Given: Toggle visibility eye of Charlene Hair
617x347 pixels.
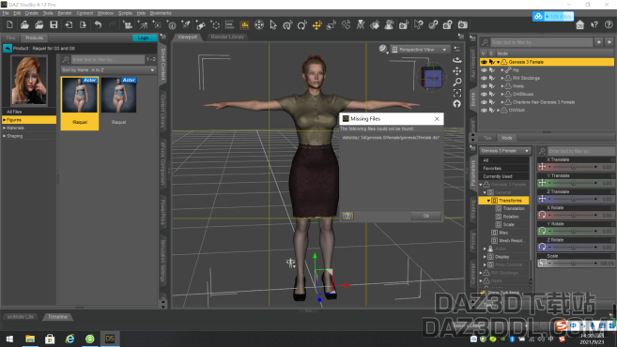Looking at the screenshot, I should pyautogui.click(x=484, y=102).
